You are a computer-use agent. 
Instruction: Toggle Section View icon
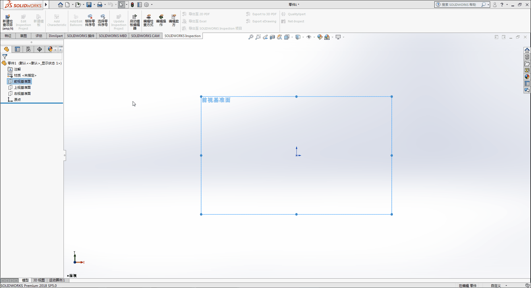[272, 37]
